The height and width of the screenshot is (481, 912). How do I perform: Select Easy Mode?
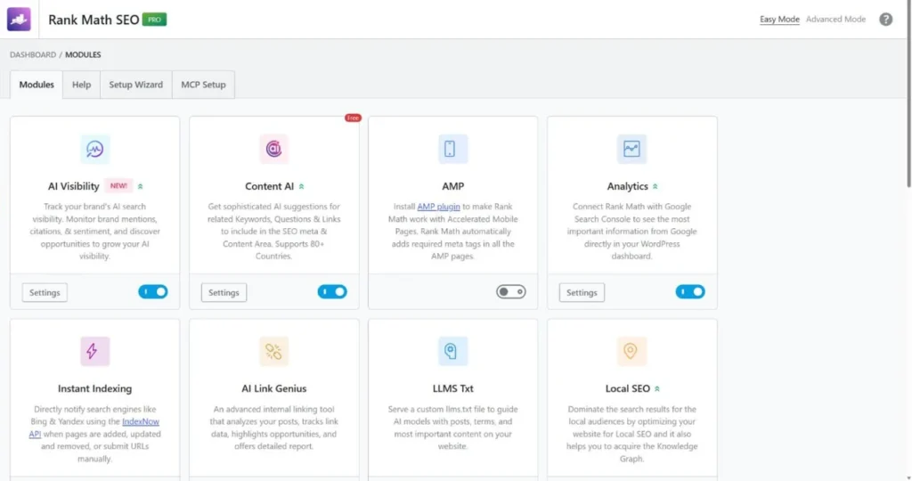[x=779, y=20]
